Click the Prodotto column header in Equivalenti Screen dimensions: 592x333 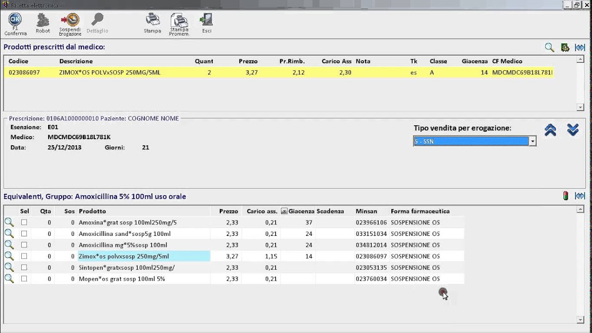[92, 211]
